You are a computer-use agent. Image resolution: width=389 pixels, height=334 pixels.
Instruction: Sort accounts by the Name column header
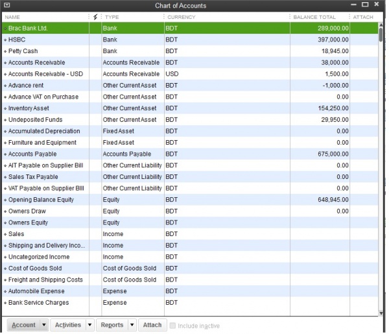[45, 17]
